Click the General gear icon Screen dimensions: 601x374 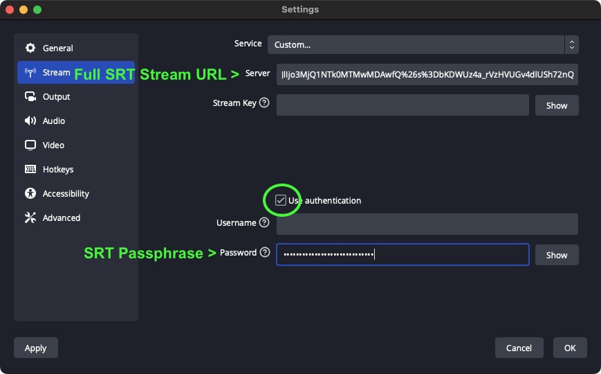[30, 48]
